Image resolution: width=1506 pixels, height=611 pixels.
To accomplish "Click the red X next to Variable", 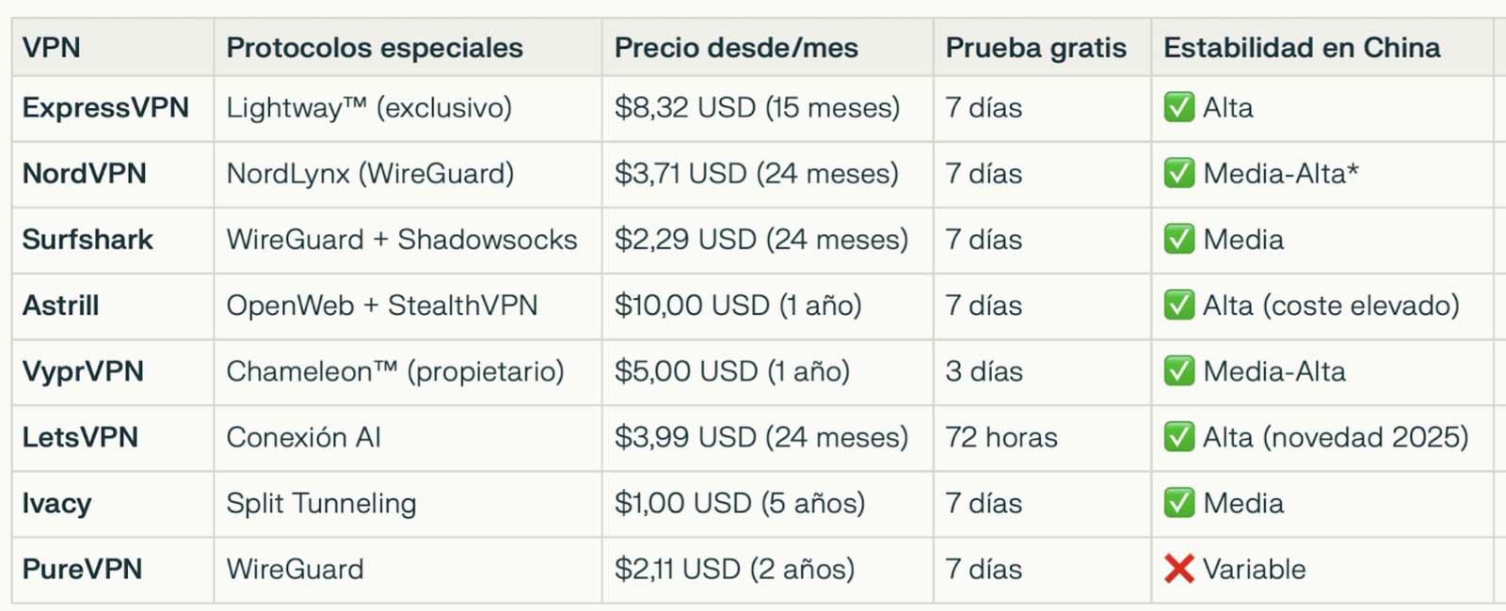I will 1178,569.
